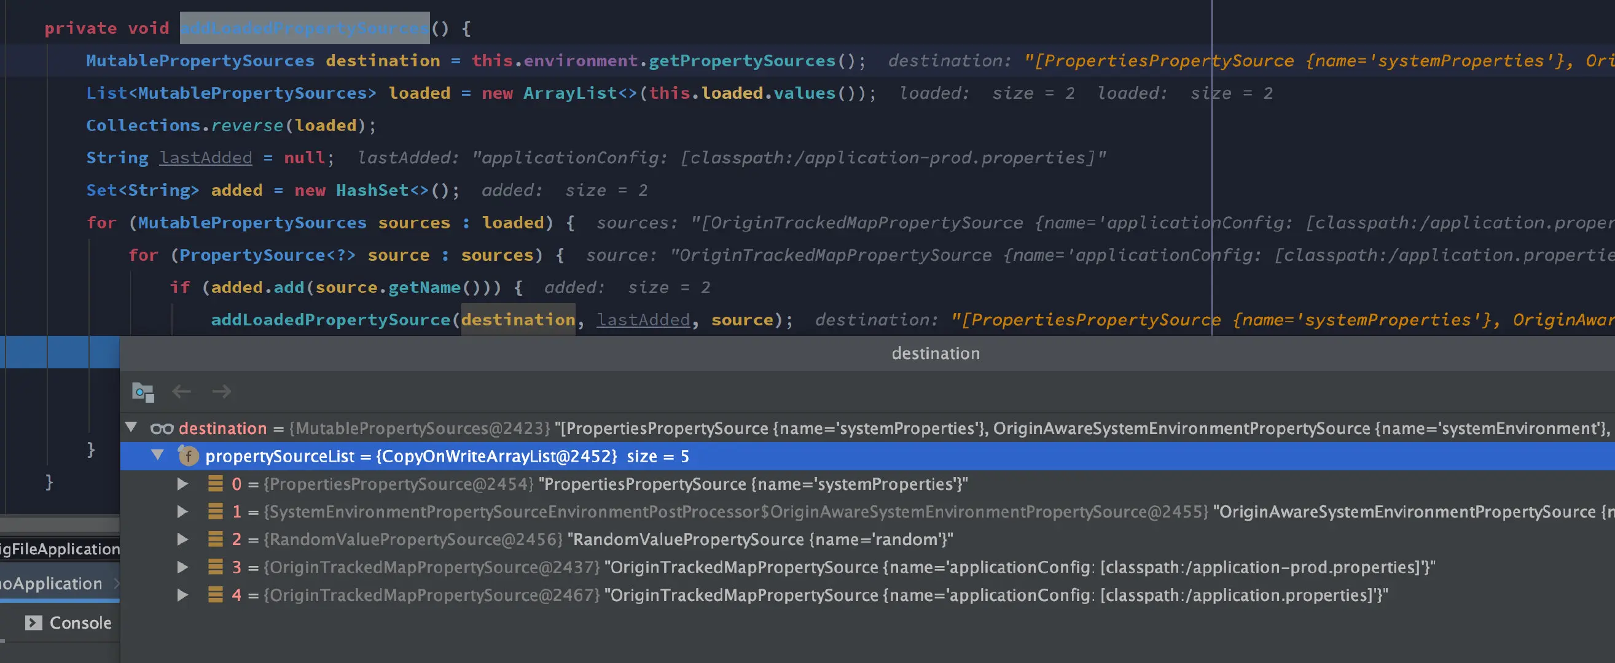Collapse the destination root node
This screenshot has width=1615, height=663.
point(131,428)
